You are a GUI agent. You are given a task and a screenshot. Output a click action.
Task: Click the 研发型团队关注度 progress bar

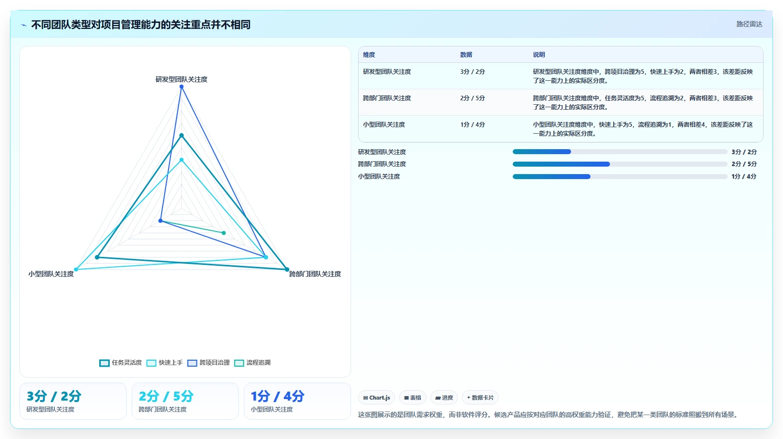[620, 152]
